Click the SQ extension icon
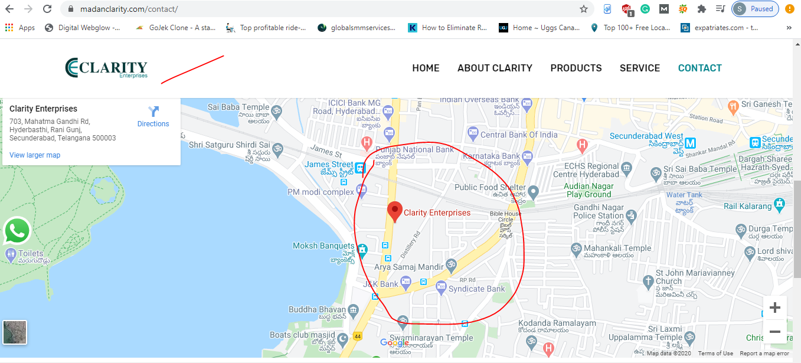 click(x=682, y=9)
